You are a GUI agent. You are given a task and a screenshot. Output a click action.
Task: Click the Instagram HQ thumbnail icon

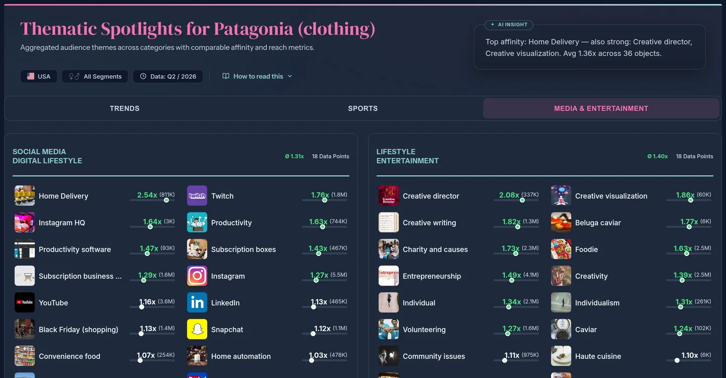pyautogui.click(x=25, y=222)
